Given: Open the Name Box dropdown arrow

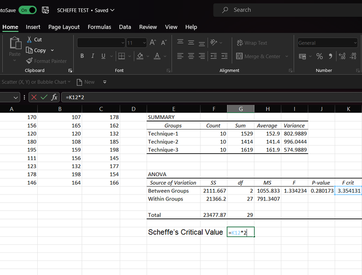Looking at the screenshot, I should tap(16, 97).
